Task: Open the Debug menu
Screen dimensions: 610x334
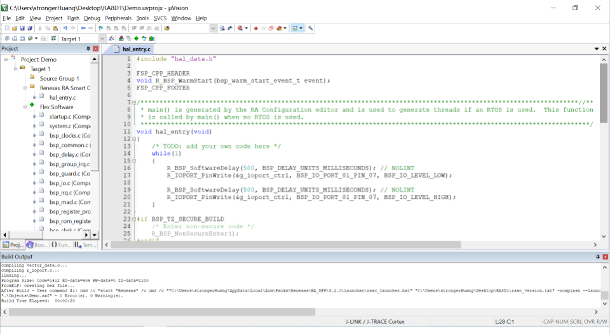Action: pos(91,18)
